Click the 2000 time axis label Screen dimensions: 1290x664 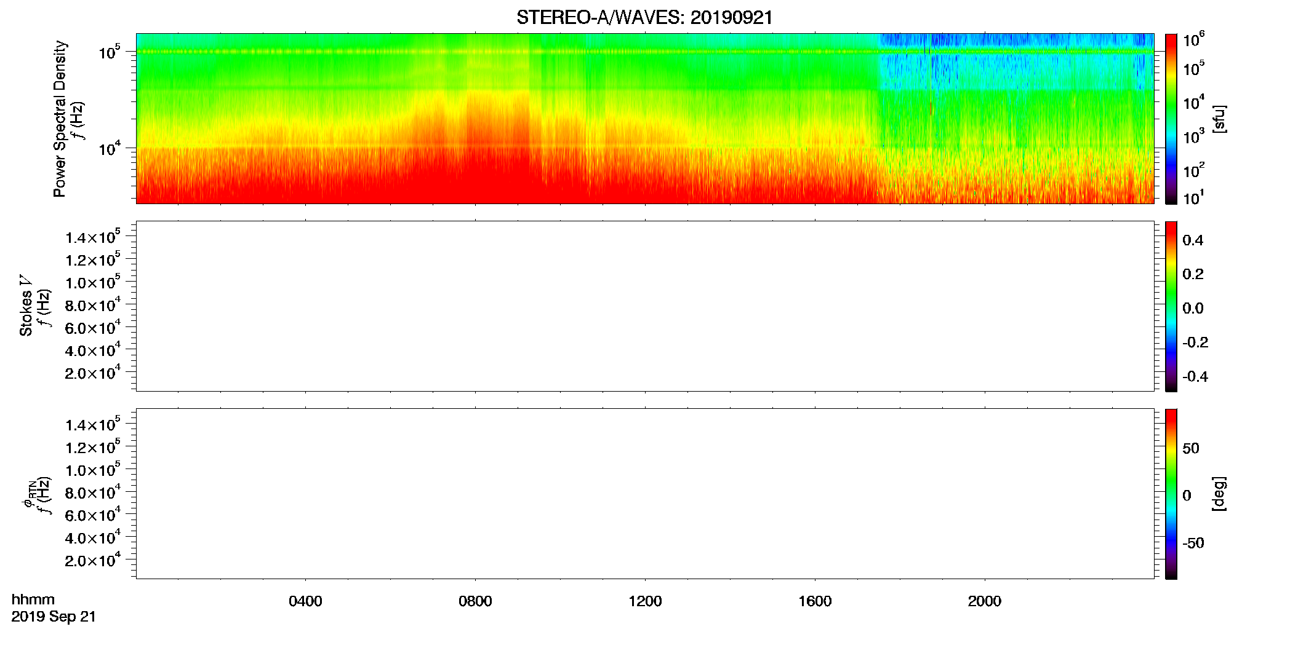click(985, 601)
